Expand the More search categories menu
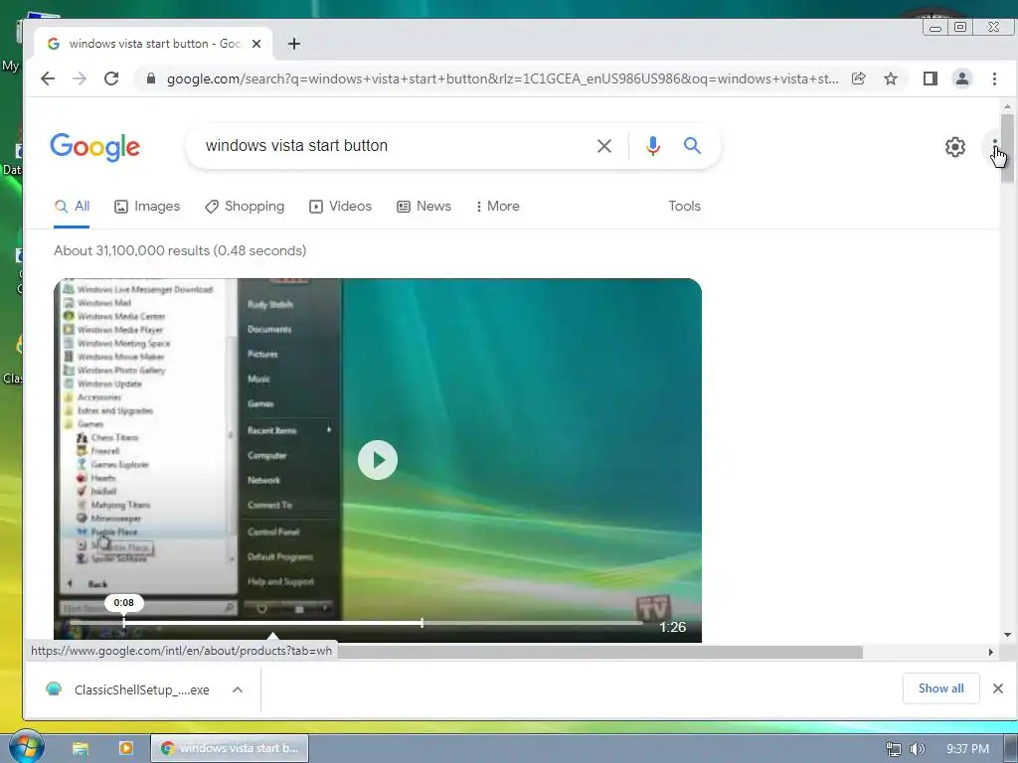 497,207
